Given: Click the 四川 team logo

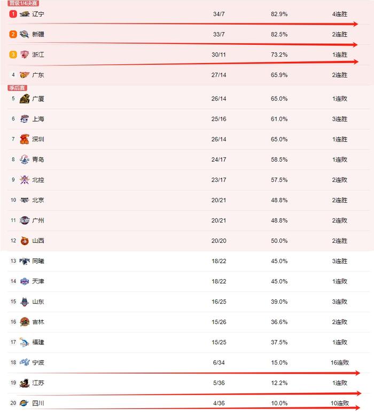Looking at the screenshot, I should pos(25,403).
